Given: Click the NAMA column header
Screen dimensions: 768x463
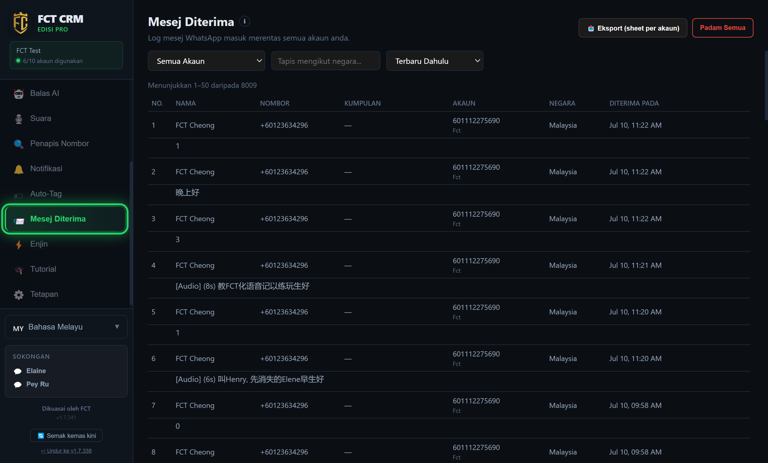Looking at the screenshot, I should pyautogui.click(x=185, y=103).
